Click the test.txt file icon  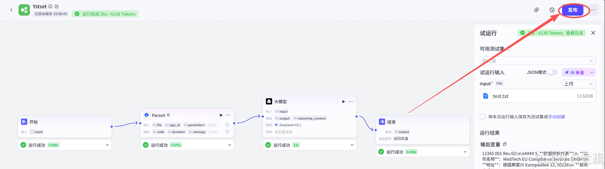[x=486, y=96]
